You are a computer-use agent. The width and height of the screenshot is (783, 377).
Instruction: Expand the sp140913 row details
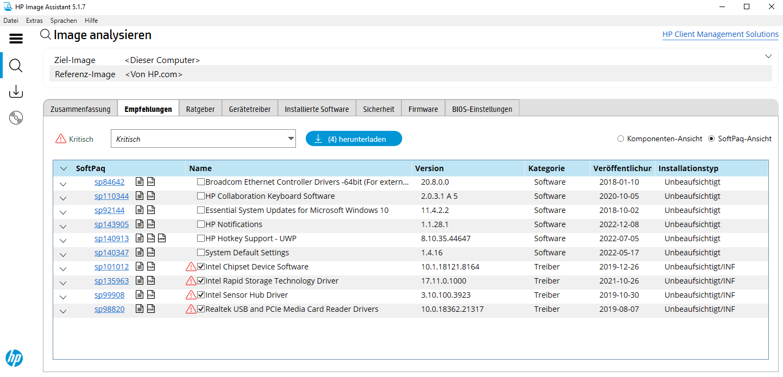click(x=64, y=241)
